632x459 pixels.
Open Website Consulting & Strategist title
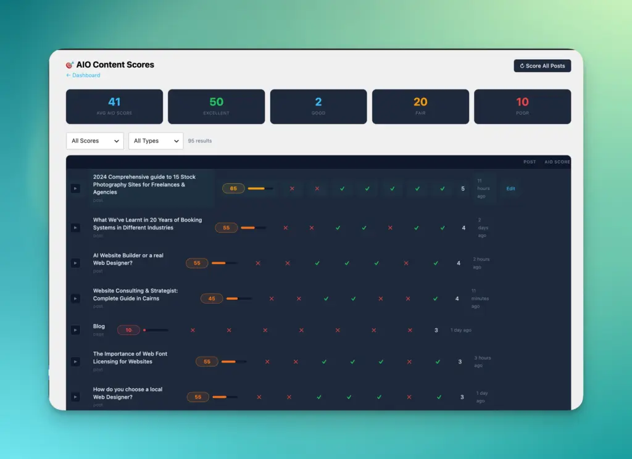tap(135, 294)
